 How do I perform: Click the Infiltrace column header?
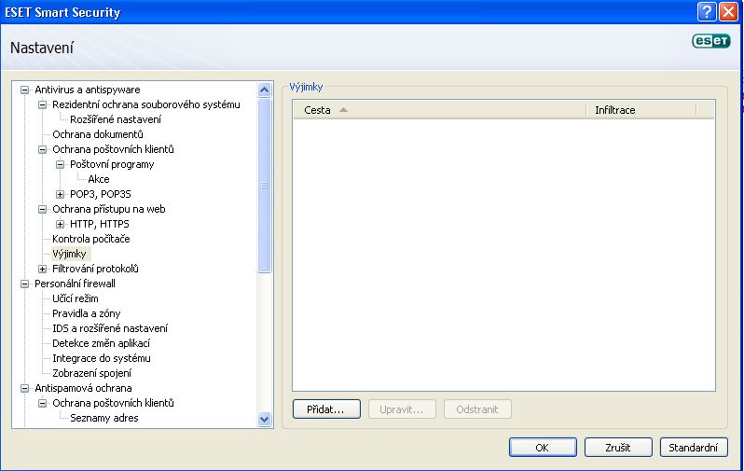click(641, 110)
